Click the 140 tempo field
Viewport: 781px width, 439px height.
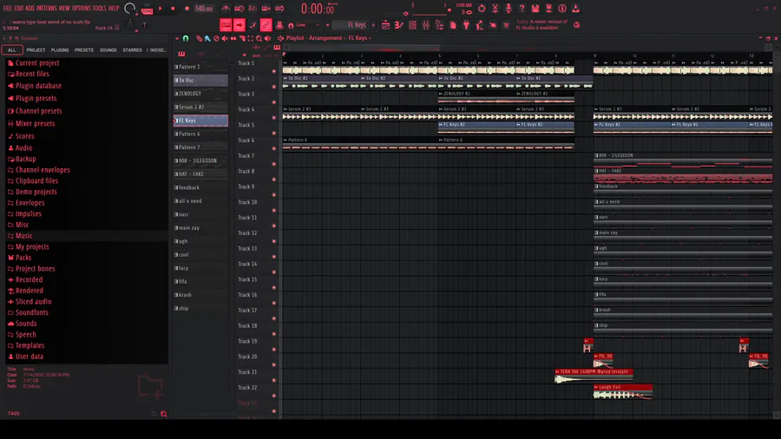point(204,9)
